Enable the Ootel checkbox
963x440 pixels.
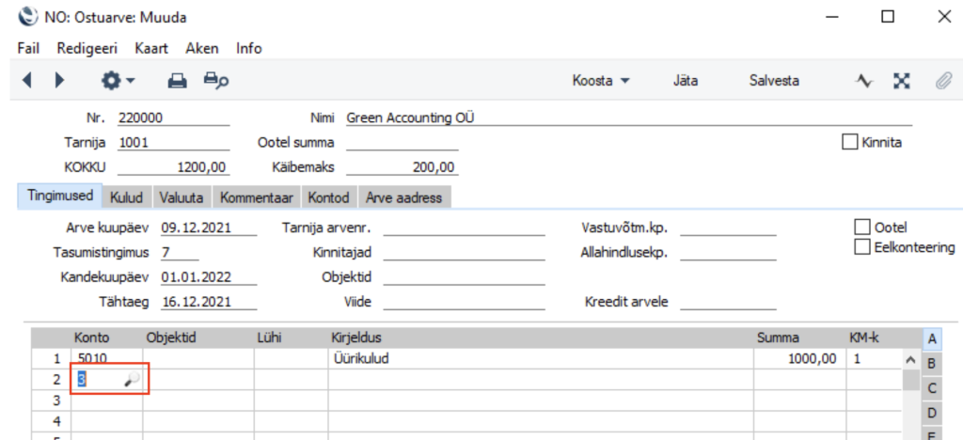coord(860,227)
